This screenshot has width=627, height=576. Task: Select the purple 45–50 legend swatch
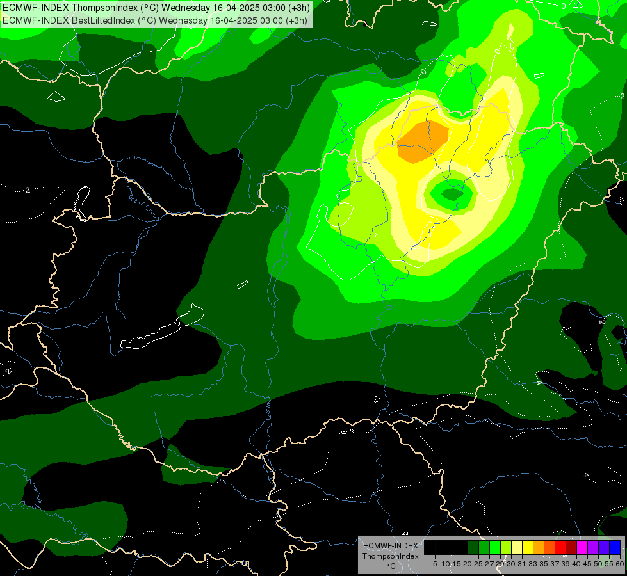(x=594, y=547)
